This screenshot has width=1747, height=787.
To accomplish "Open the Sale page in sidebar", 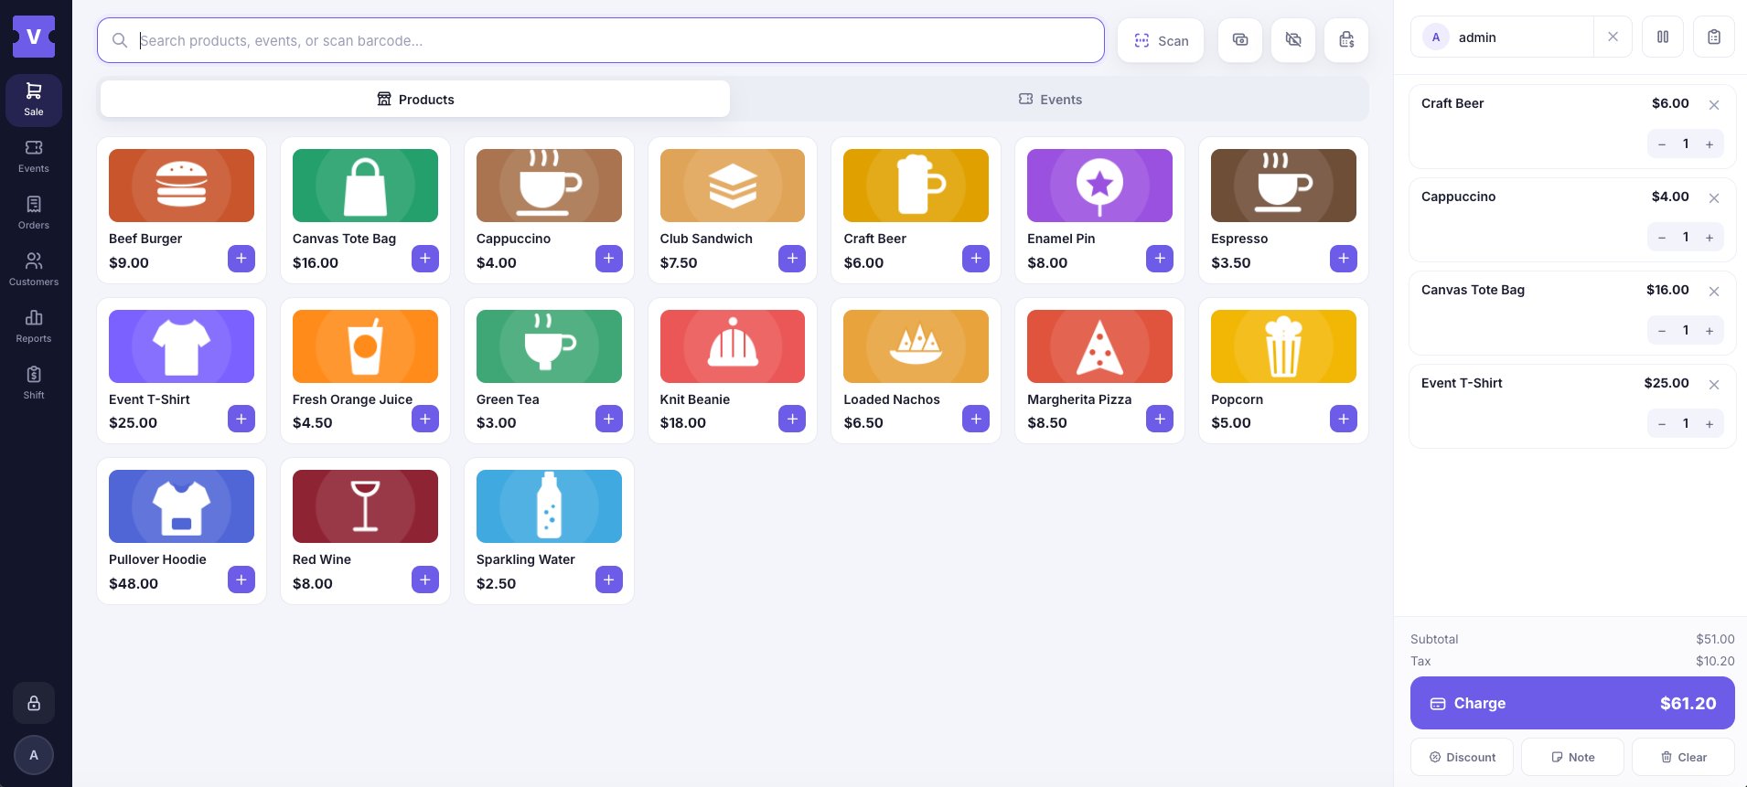I will [34, 100].
